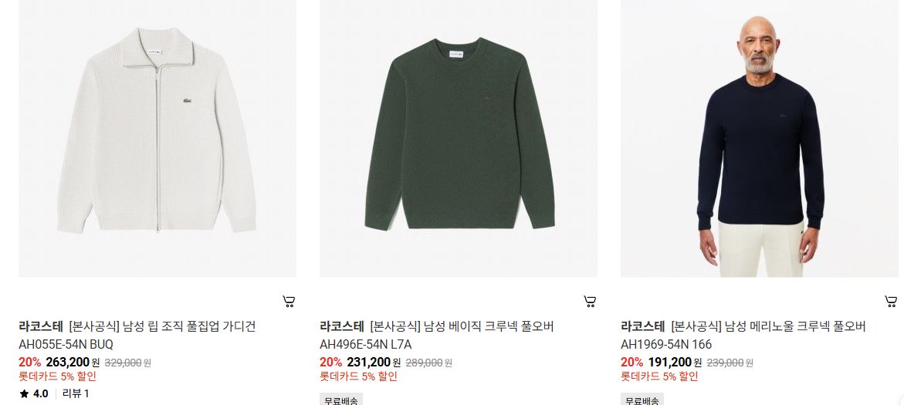
Task: Click the 라코스테 brand name on the navy pullover
Action: [x=643, y=326]
